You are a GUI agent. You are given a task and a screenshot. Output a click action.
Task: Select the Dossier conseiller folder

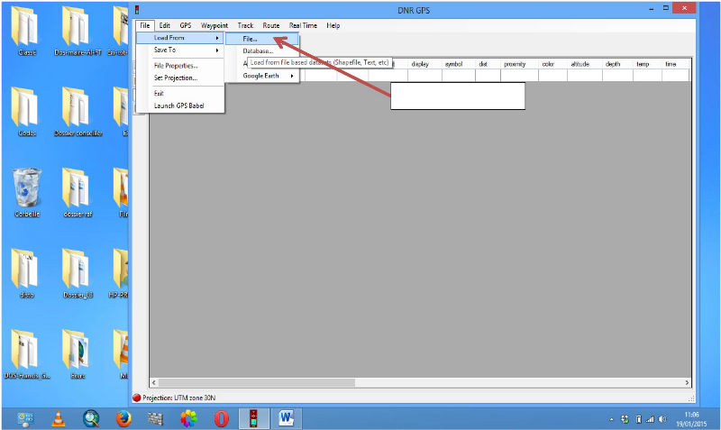click(x=78, y=112)
